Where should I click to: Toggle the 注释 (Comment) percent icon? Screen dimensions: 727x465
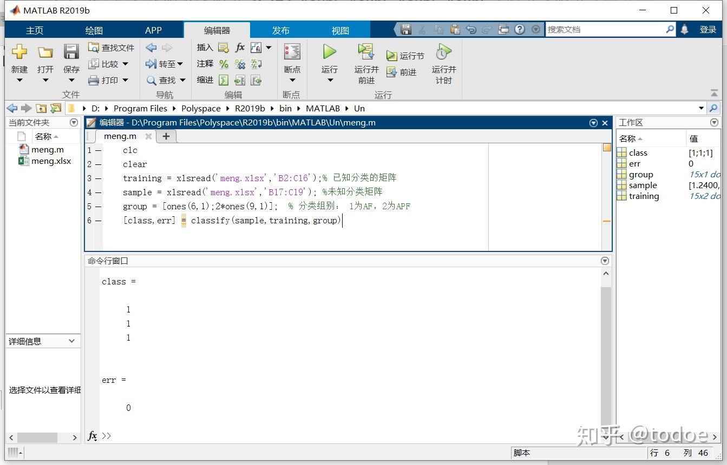pyautogui.click(x=224, y=63)
